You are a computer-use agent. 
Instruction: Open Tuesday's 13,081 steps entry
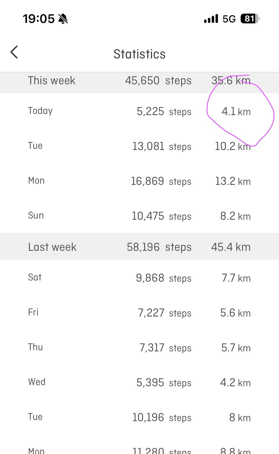coord(139,146)
